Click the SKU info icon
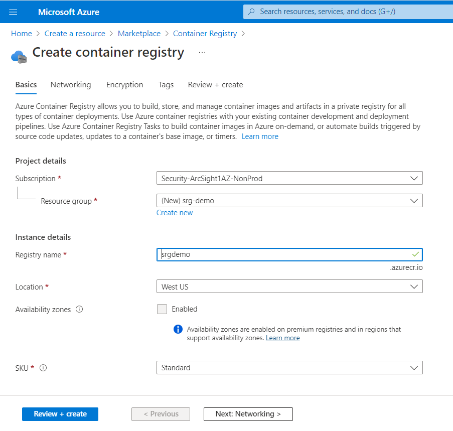Screen dimensions: 453x431 (43, 368)
